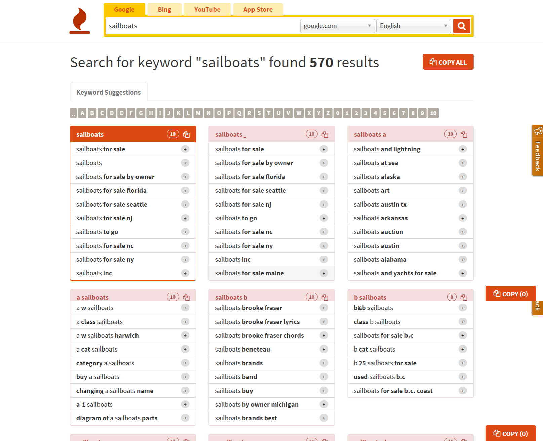This screenshot has width=543, height=441.
Task: Jump to letter M in alphabet filter
Action: tap(198, 113)
